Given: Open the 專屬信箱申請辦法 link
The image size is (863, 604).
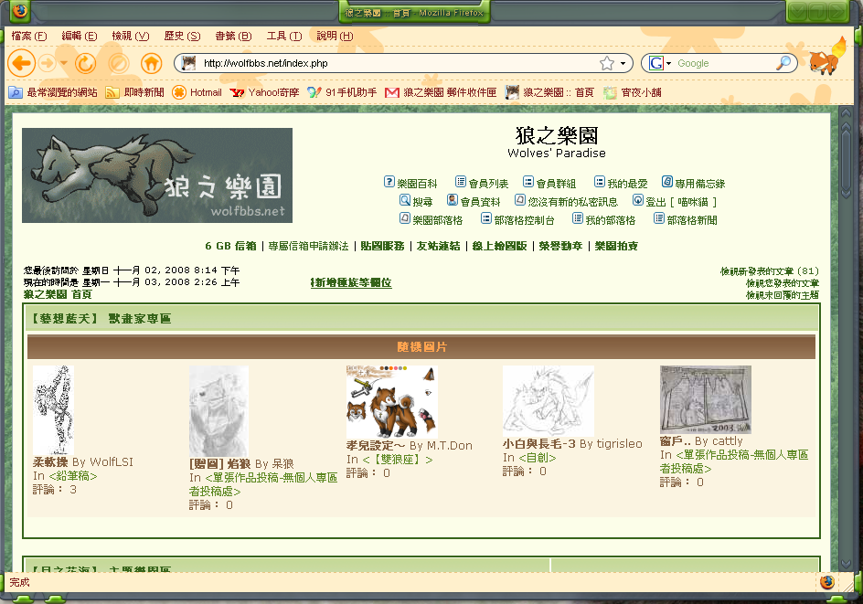Looking at the screenshot, I should tap(308, 246).
